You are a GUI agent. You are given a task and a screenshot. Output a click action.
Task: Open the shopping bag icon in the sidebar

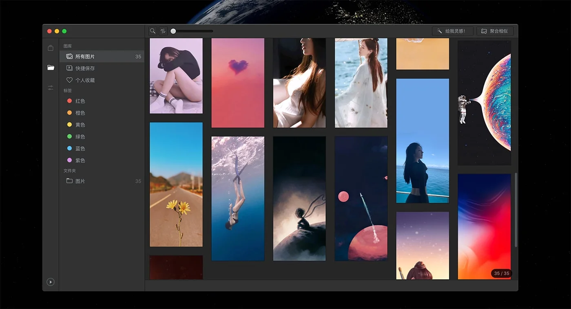[x=51, y=48]
